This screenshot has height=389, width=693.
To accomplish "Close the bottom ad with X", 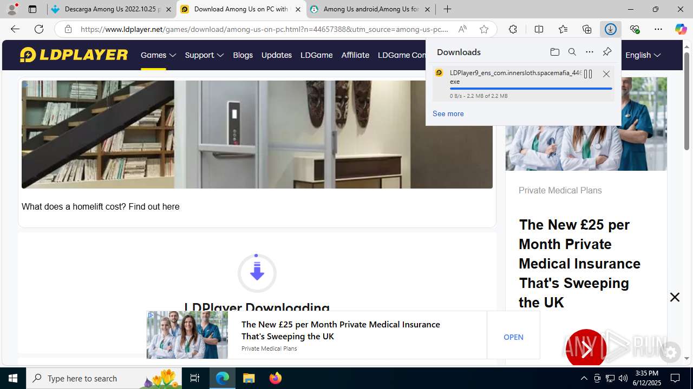I will point(675,297).
